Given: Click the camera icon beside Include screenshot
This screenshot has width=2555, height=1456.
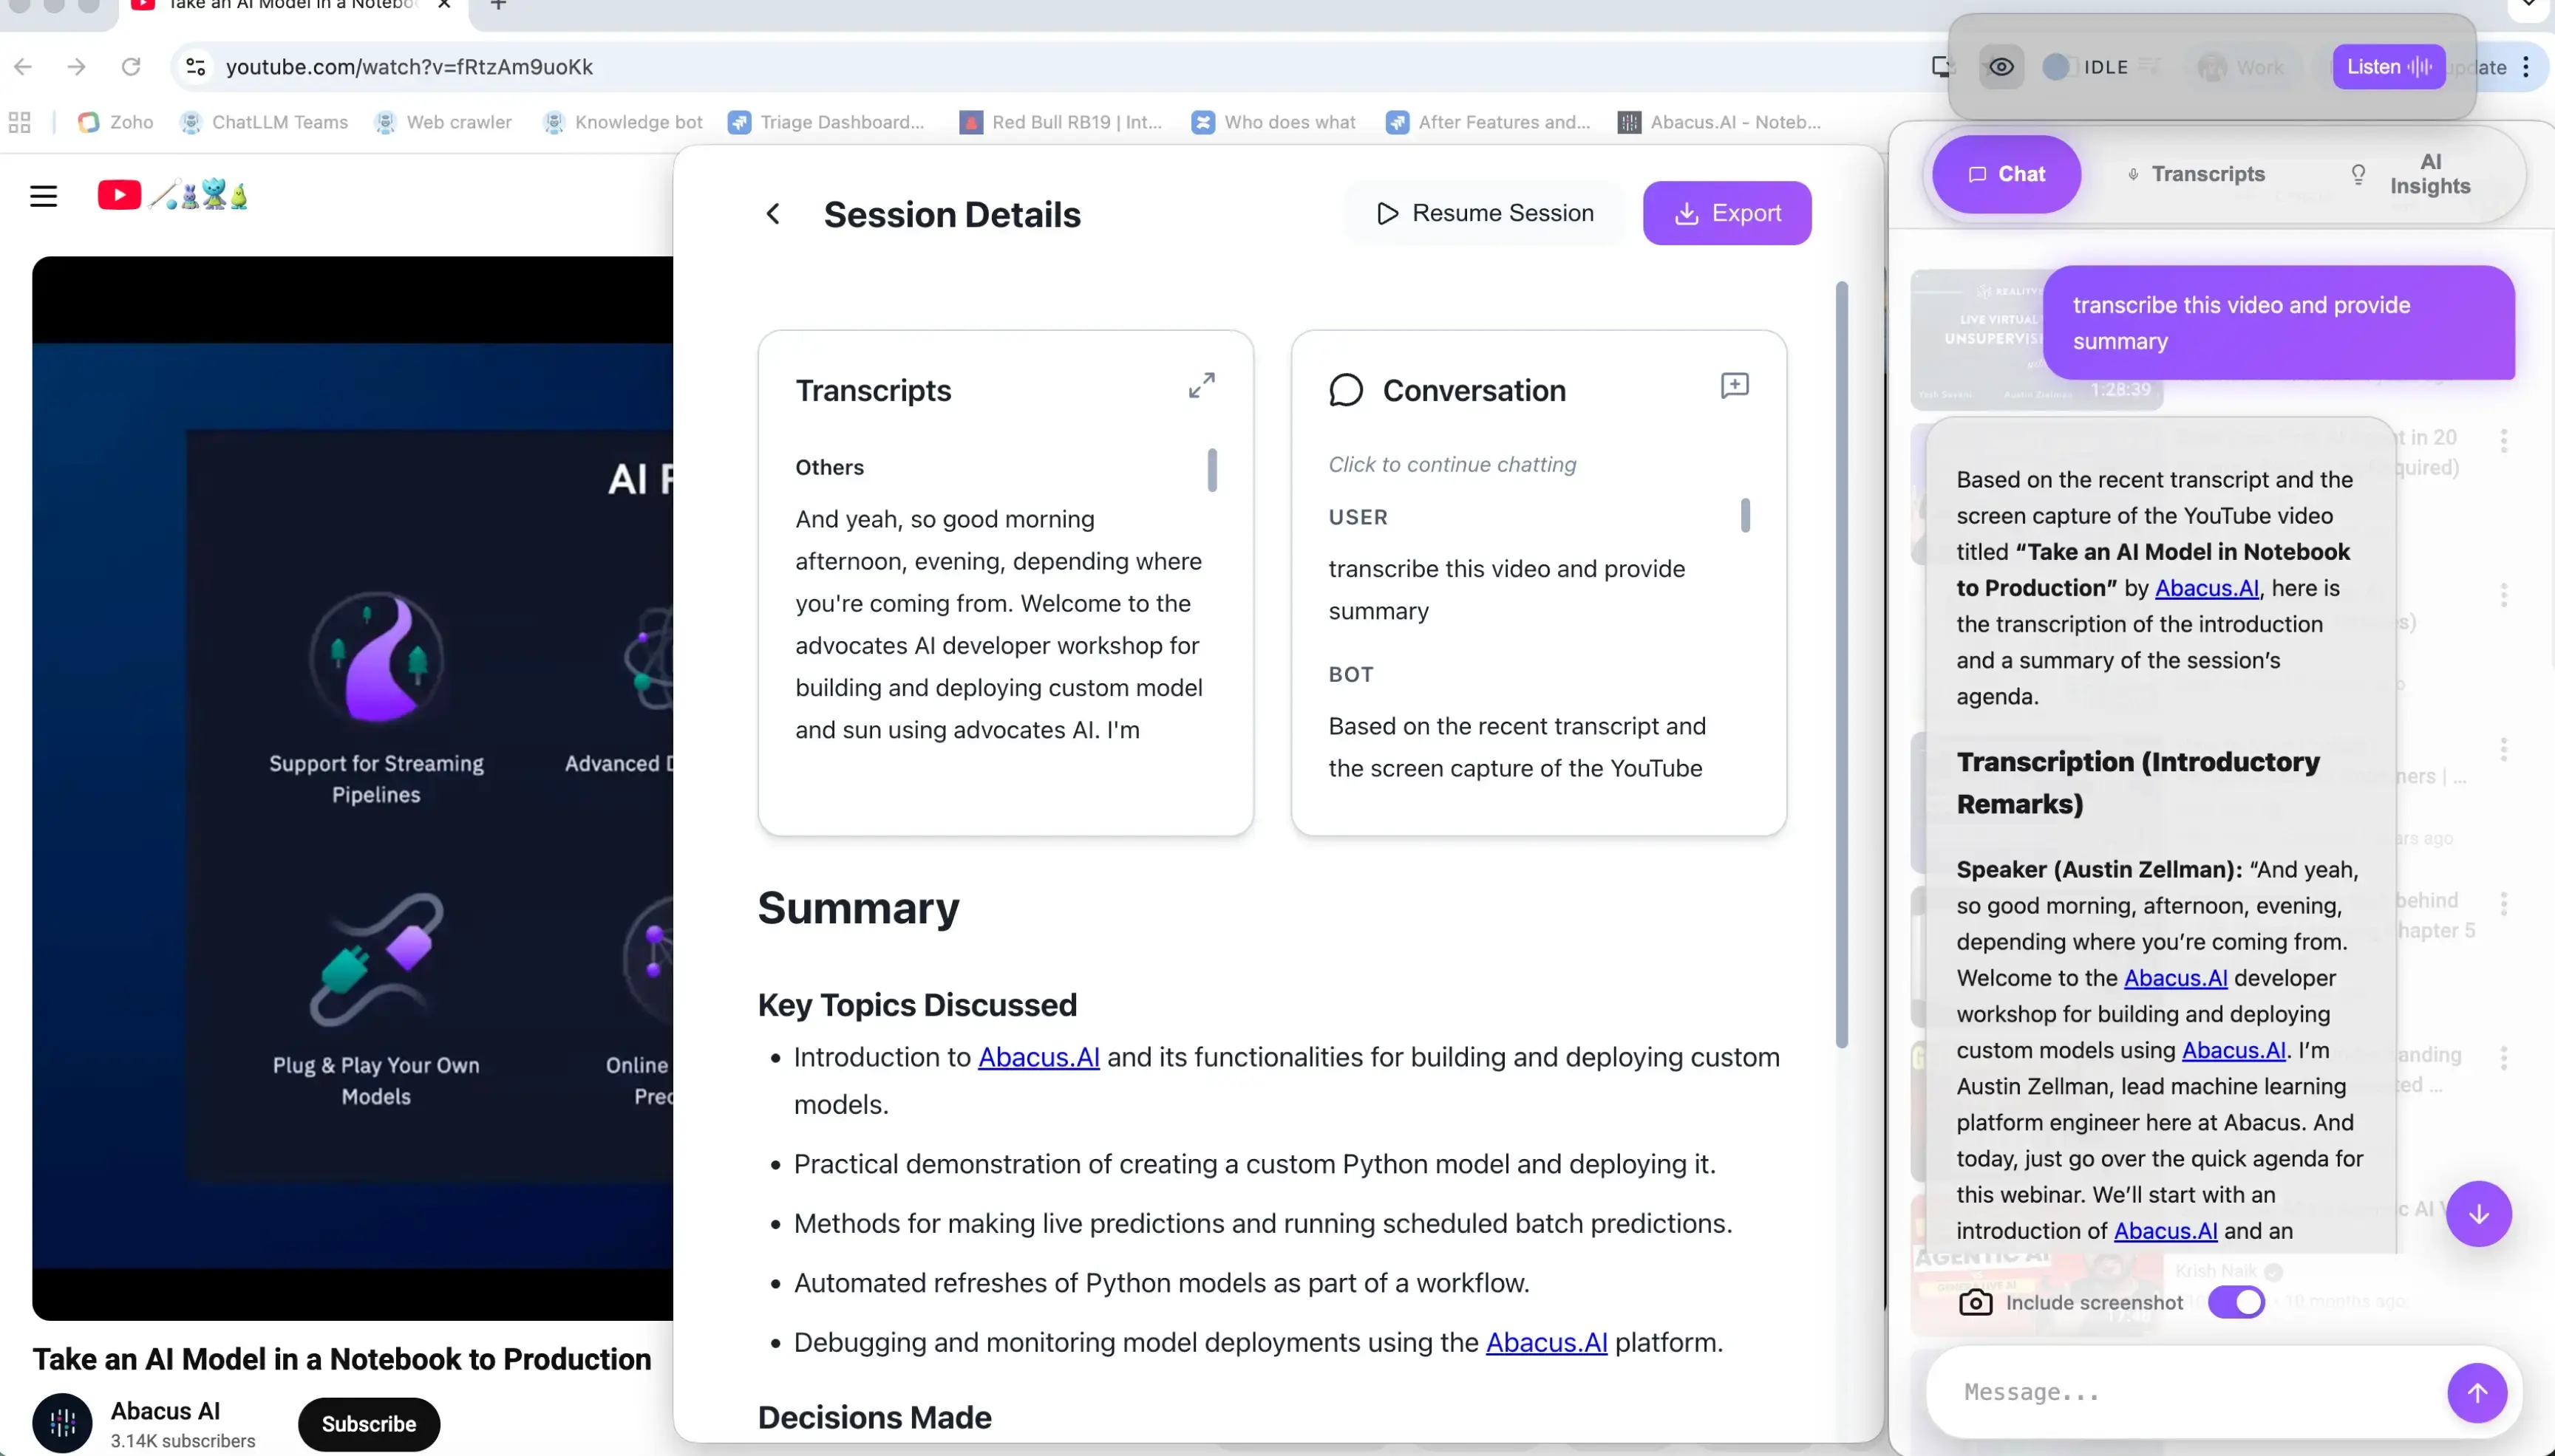Looking at the screenshot, I should [1975, 1302].
